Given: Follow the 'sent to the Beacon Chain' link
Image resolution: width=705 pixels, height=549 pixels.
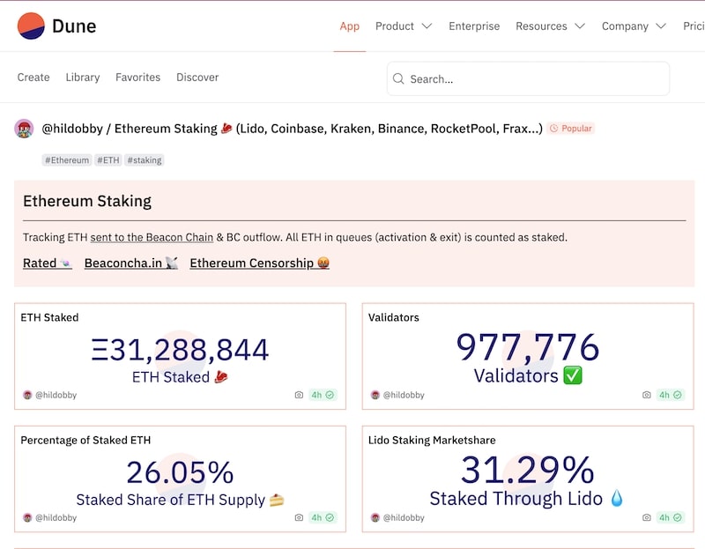Looking at the screenshot, I should tap(152, 237).
